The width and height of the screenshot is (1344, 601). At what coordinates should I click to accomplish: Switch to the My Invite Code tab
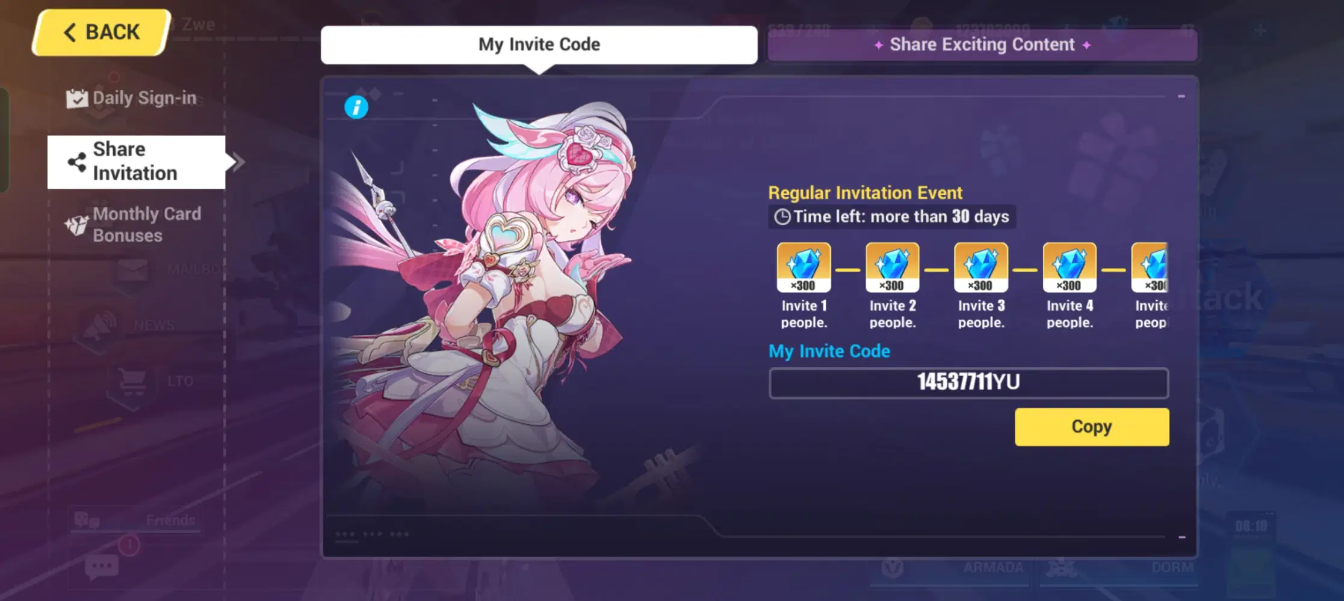(539, 44)
